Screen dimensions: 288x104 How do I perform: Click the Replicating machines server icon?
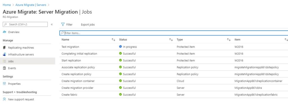4,48
